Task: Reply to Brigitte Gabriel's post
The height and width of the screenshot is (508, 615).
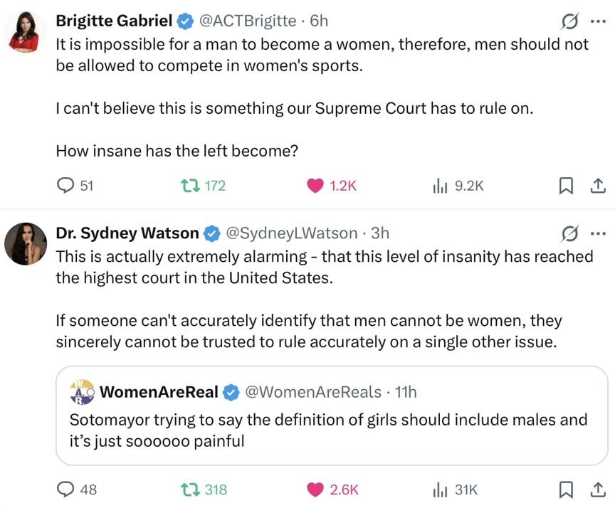Action: click(x=66, y=186)
